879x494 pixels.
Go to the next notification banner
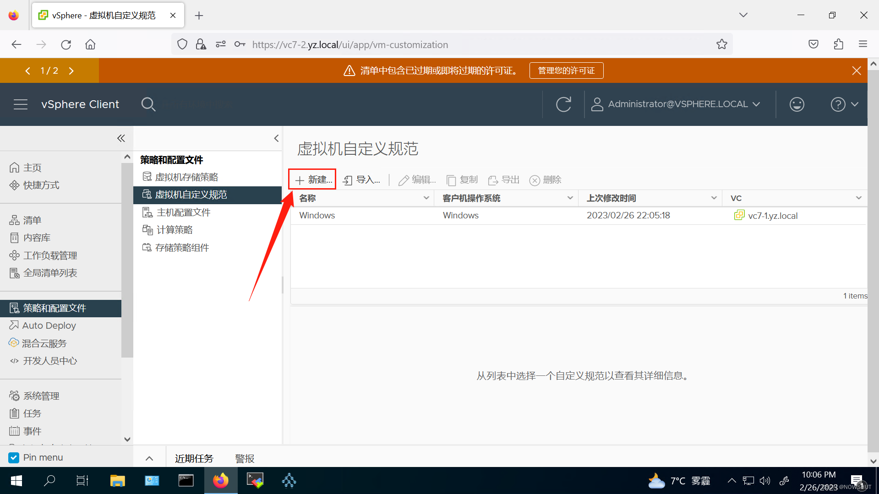(x=71, y=71)
